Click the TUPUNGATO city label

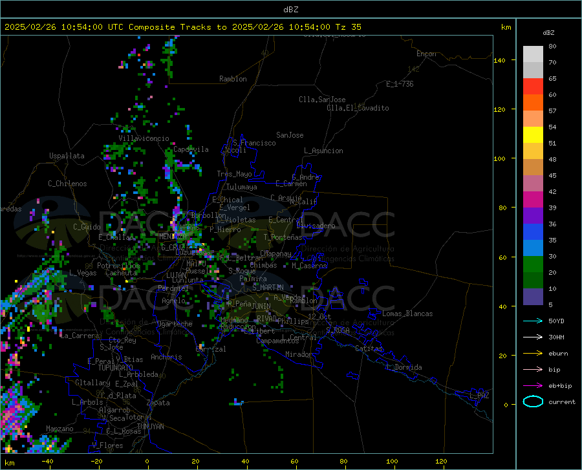(x=116, y=368)
